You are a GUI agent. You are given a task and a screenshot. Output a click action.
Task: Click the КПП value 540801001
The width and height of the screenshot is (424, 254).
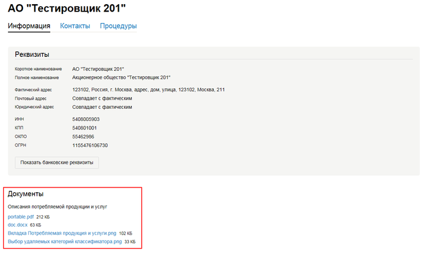click(x=84, y=128)
